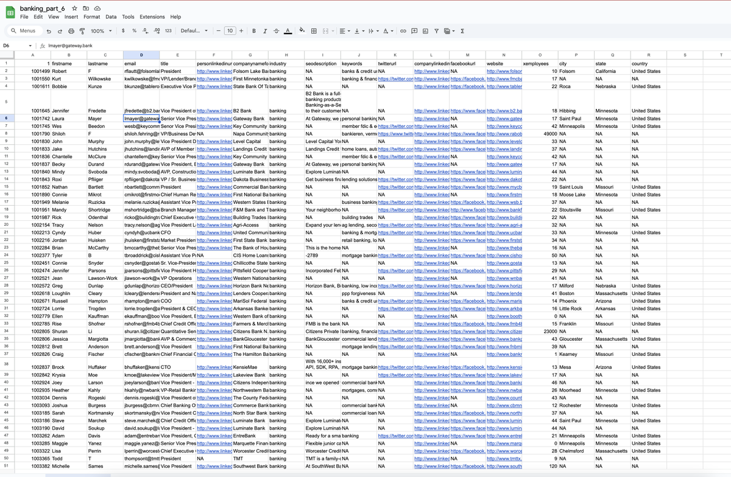Print the spreadsheet using the printer icon
This screenshot has height=477, width=731.
coord(71,31)
